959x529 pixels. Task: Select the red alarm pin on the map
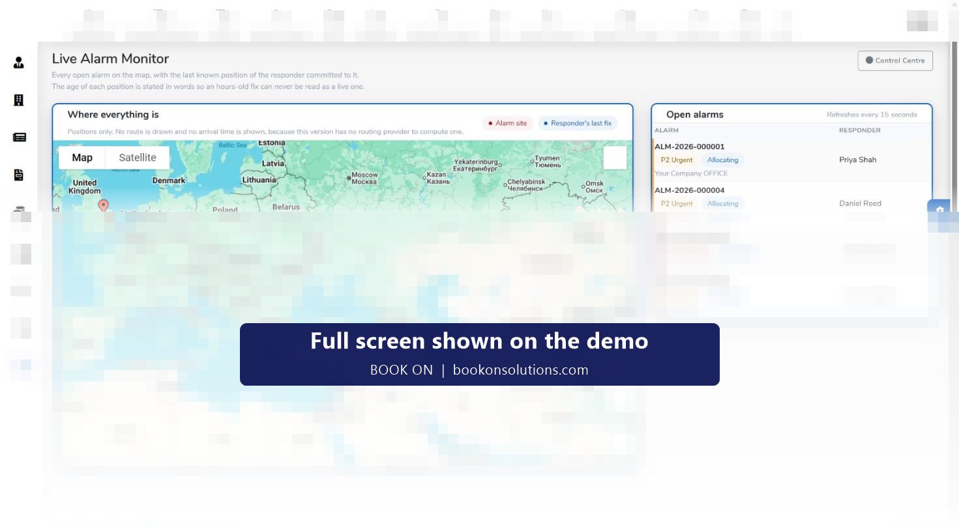[103, 206]
